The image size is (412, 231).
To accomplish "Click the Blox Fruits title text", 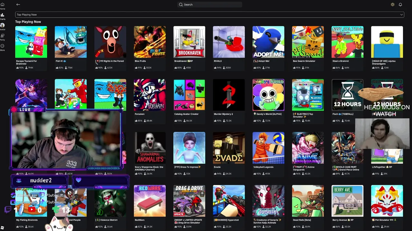I will coord(140,61).
